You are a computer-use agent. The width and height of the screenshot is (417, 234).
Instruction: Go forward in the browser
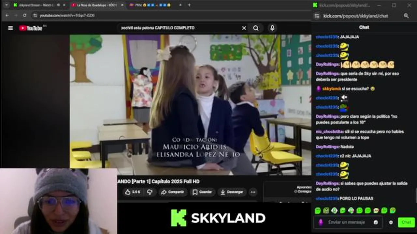16,15
